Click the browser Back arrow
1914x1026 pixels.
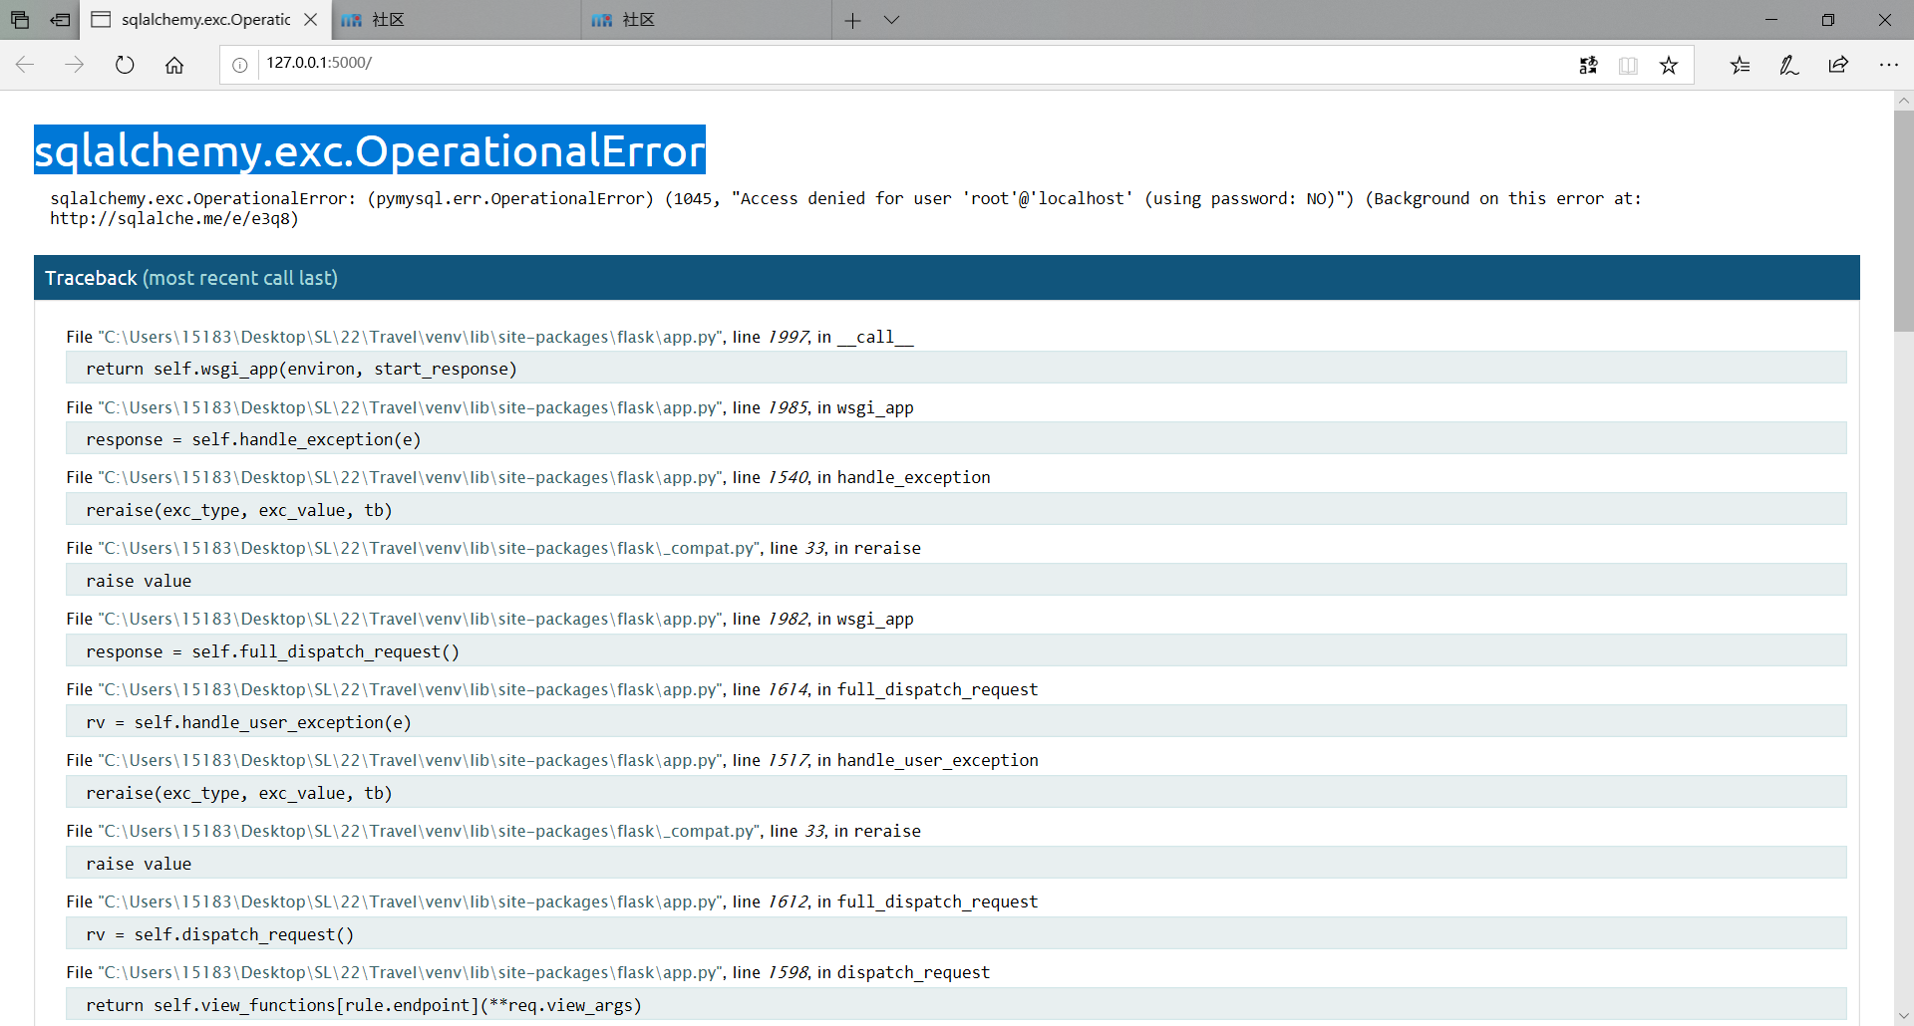[25, 65]
